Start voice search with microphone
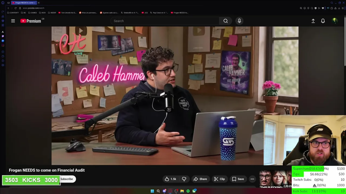The height and width of the screenshot is (194, 346). 239,21
